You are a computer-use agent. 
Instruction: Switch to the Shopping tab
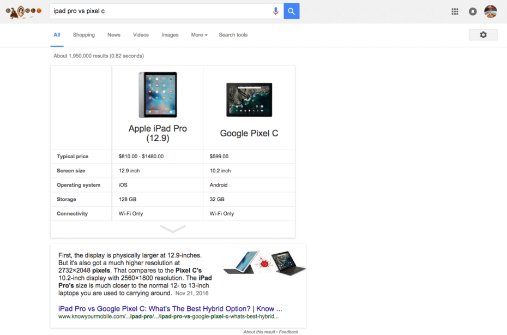click(84, 35)
